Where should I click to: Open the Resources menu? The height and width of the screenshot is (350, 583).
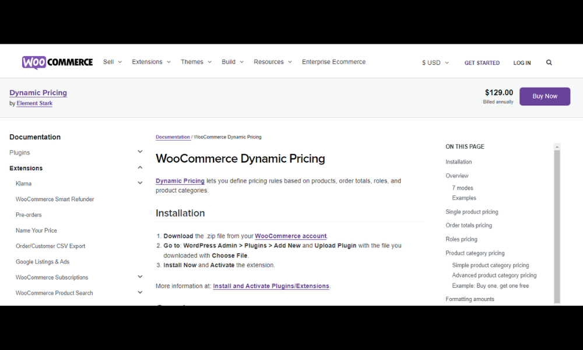point(272,62)
